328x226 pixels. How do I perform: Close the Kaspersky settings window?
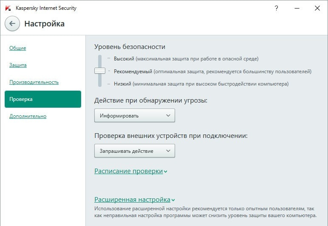coord(317,8)
